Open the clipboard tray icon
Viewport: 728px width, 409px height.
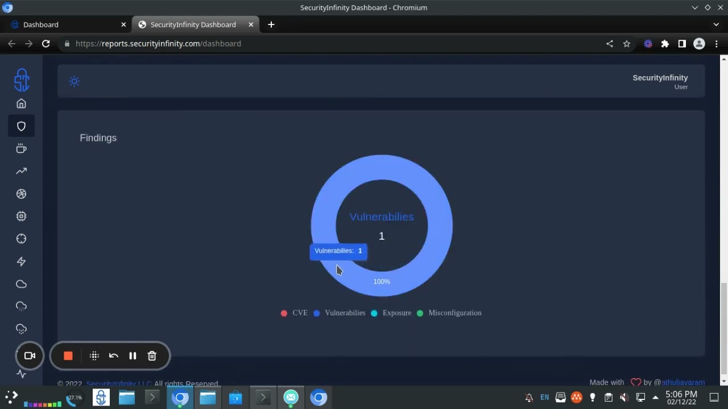(x=608, y=398)
